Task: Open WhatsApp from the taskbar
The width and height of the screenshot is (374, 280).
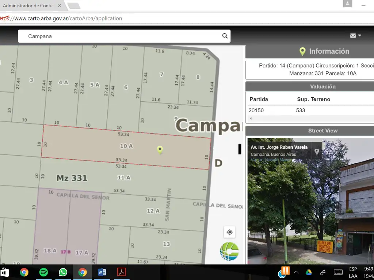Action: click(63, 272)
